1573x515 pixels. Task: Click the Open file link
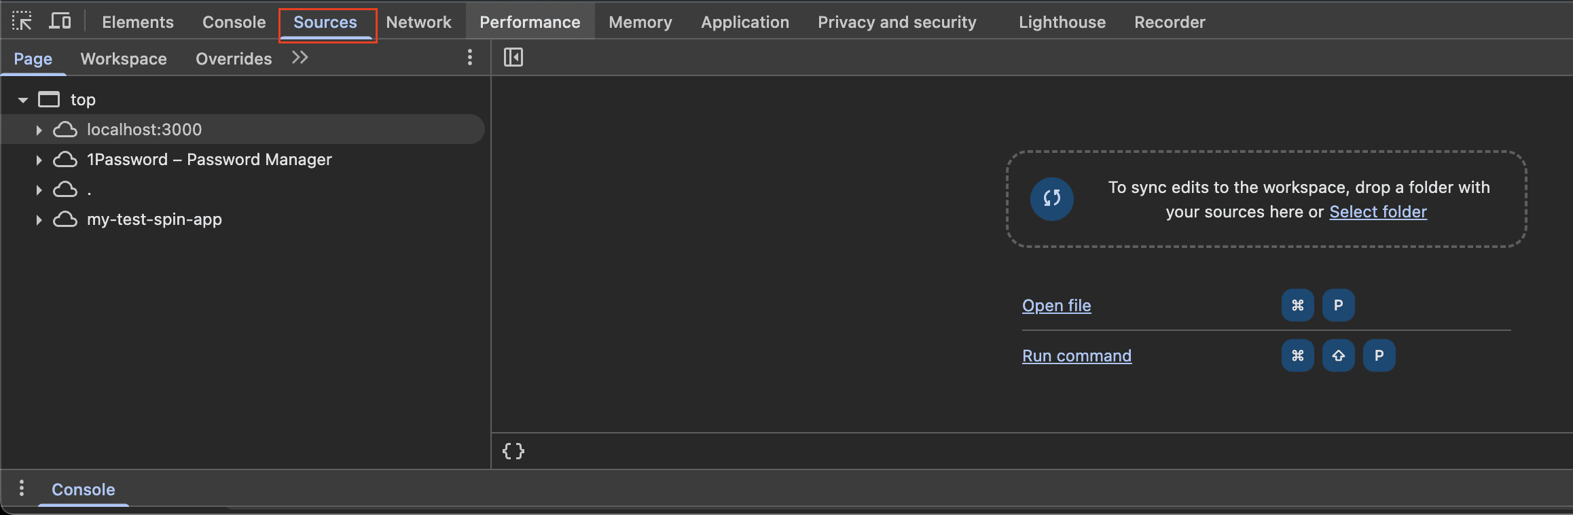coord(1056,306)
